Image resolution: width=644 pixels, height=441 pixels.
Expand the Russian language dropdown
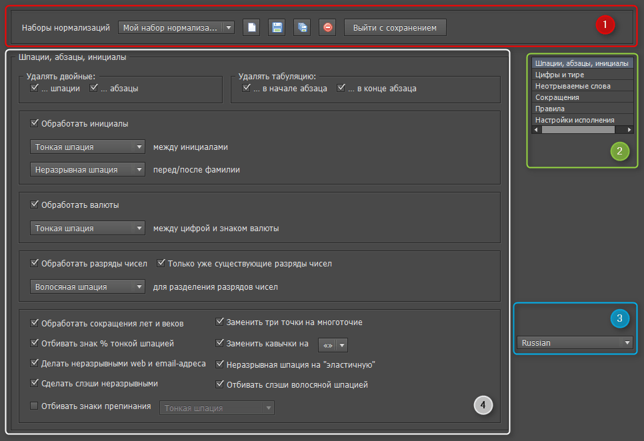click(x=575, y=343)
